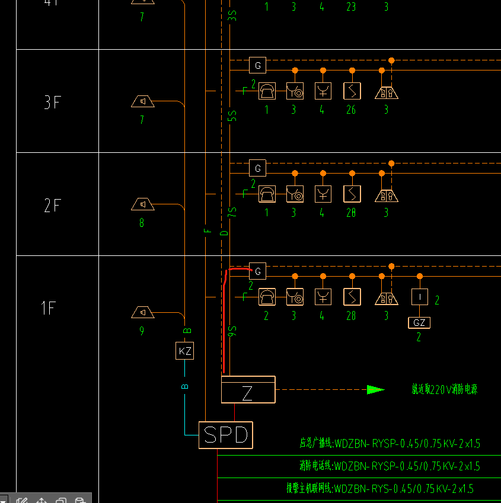The height and width of the screenshot is (503, 501).
Task: Select the 消防电话线 cable specification text
Action: pyautogui.click(x=390, y=466)
